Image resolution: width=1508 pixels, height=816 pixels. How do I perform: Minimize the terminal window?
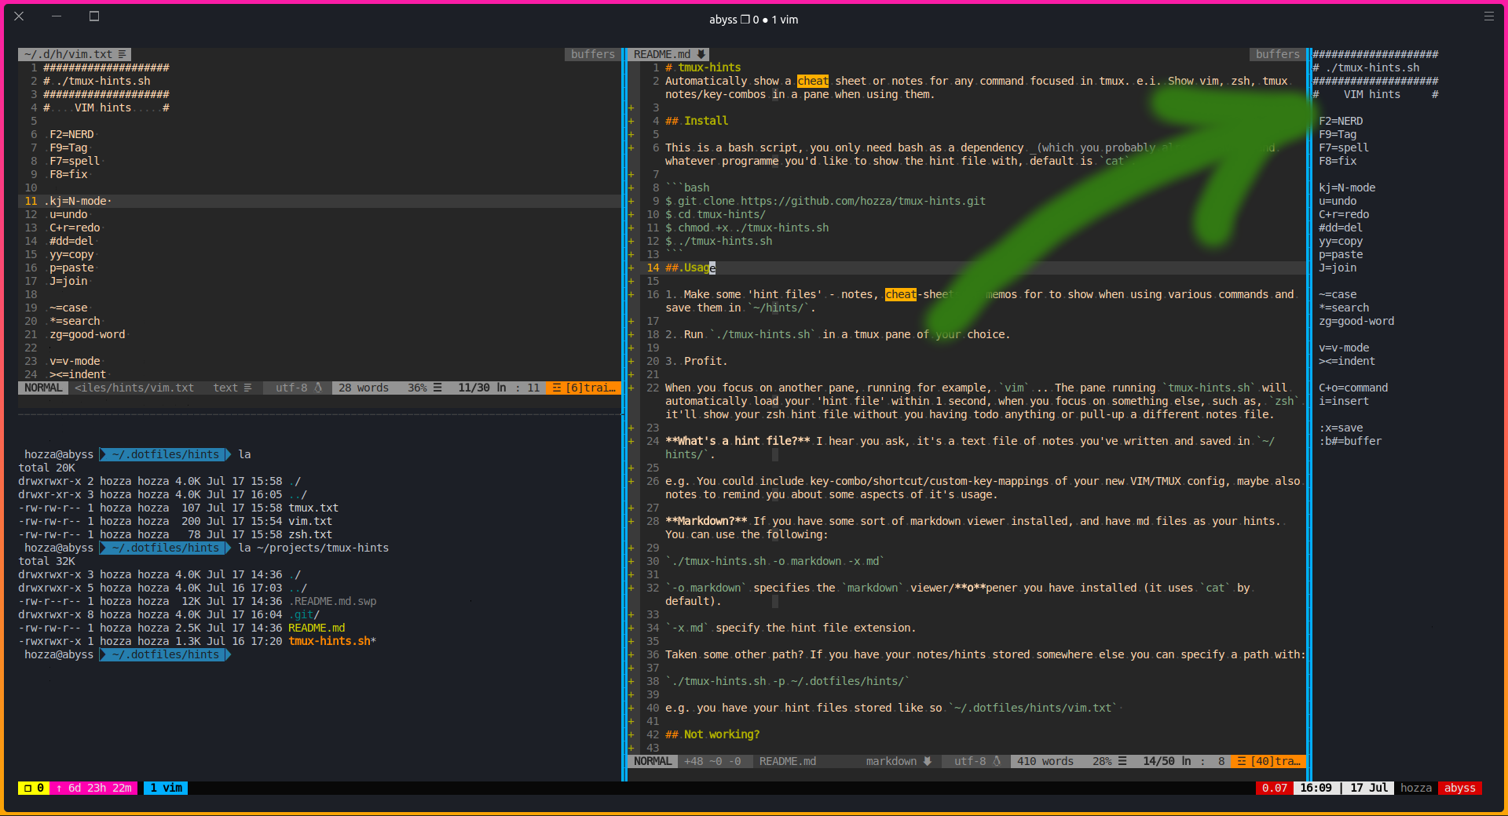click(x=57, y=16)
